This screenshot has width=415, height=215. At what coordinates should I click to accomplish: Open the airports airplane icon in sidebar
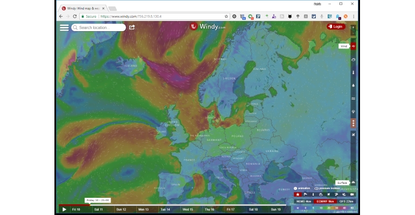354,135
